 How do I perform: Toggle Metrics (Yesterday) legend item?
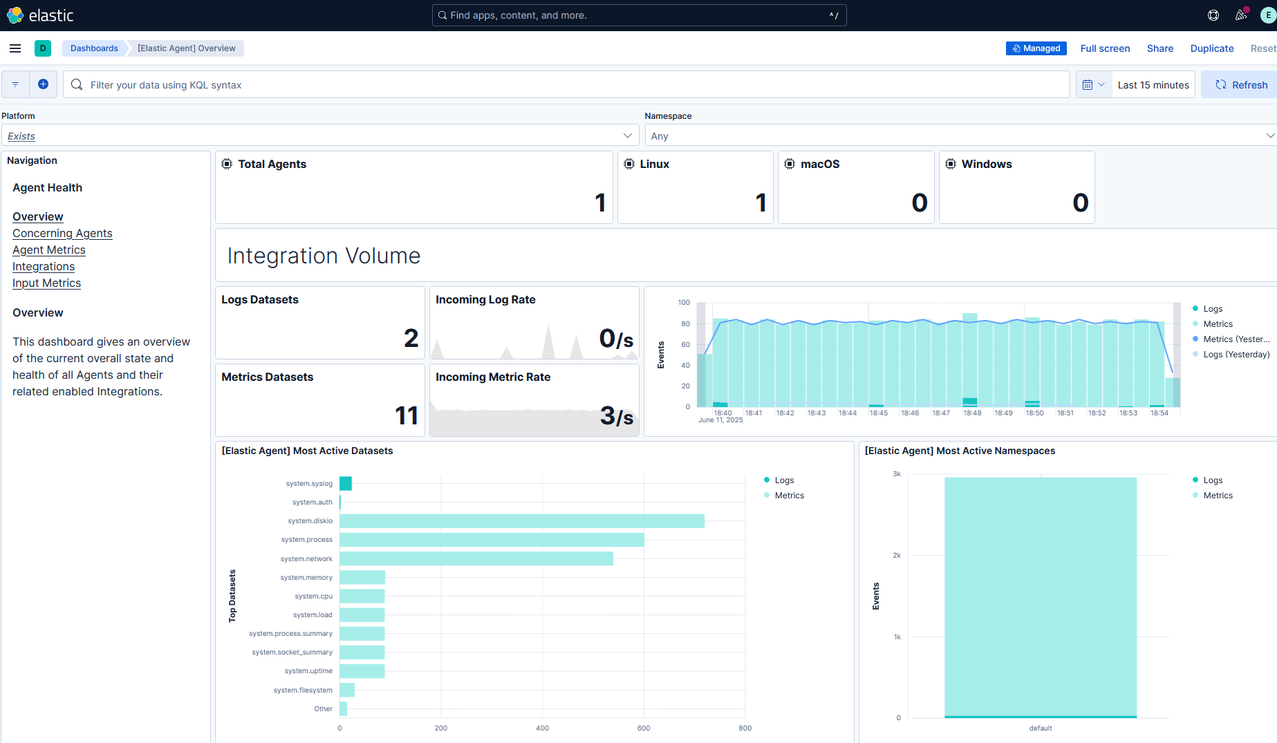pos(1236,339)
